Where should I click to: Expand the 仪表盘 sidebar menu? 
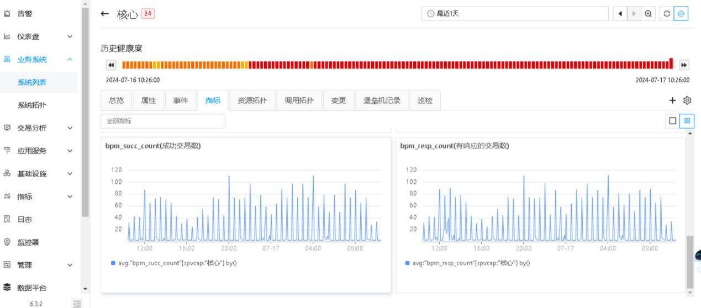tap(70, 36)
